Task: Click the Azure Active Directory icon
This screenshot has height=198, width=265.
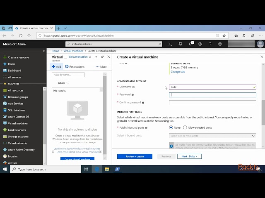Action: pos(5,150)
